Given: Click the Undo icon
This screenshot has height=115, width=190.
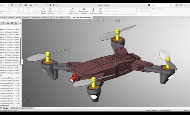Looking at the screenshot, I should 35,5.
